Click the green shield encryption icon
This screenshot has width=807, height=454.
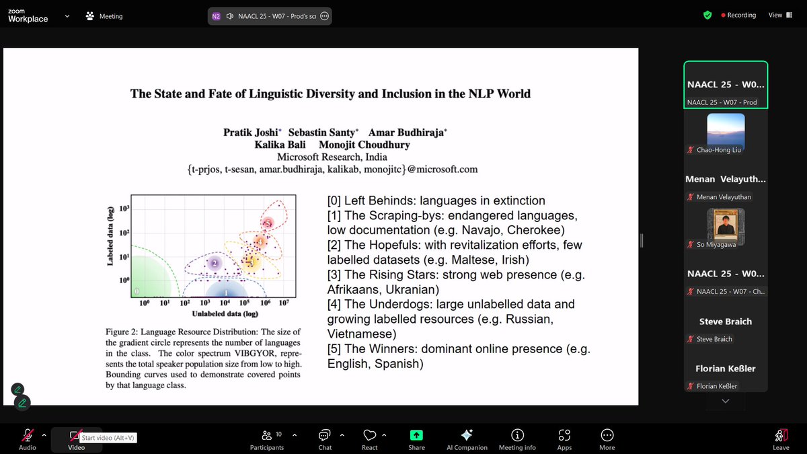click(x=707, y=15)
